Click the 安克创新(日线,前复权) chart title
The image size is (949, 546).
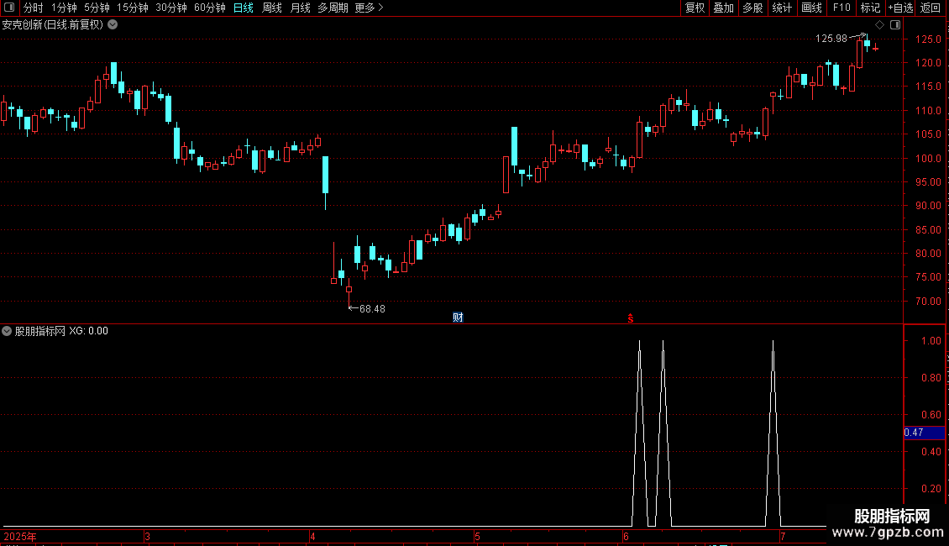coord(53,25)
